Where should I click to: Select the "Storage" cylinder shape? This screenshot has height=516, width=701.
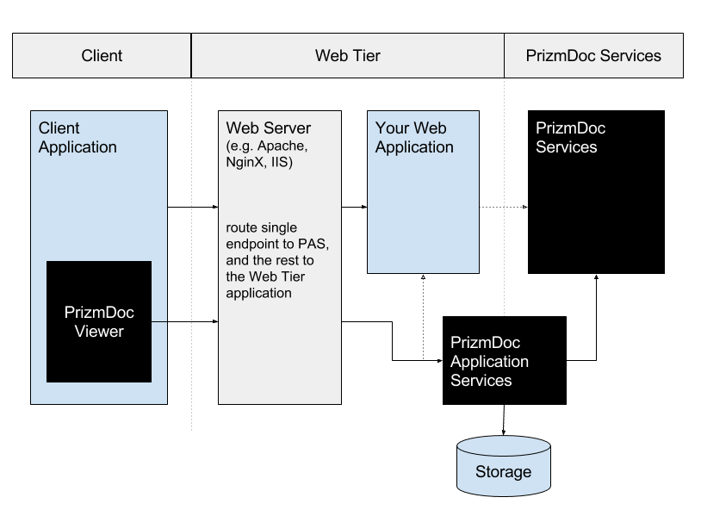(x=504, y=465)
